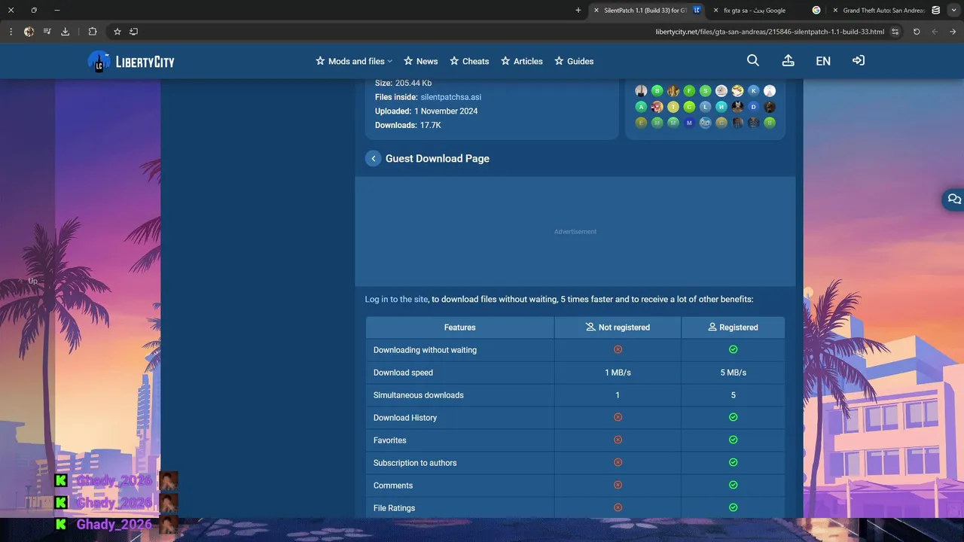Click the Not registered column header

click(618, 327)
